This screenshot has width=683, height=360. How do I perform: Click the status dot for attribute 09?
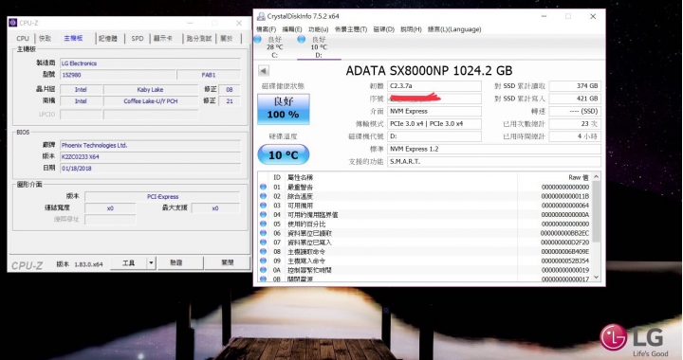[263, 261]
